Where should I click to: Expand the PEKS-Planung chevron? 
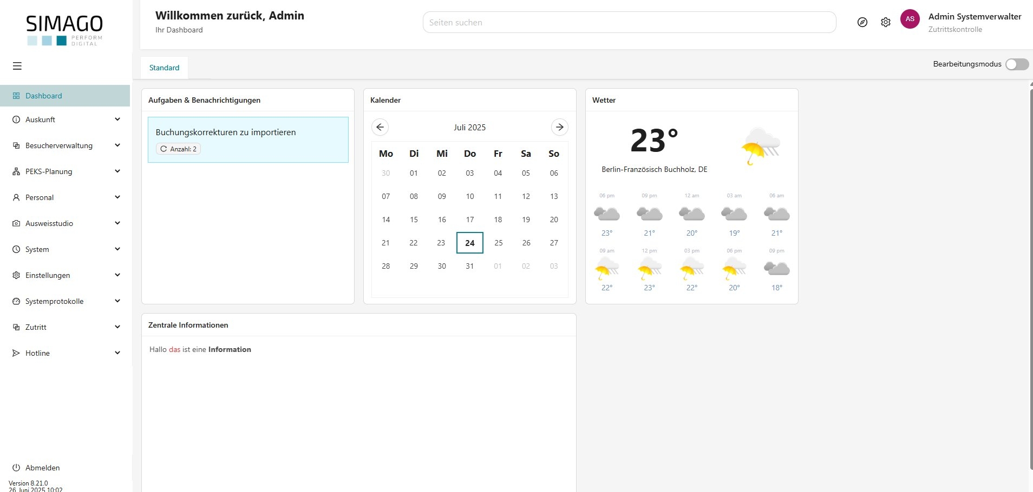point(117,171)
